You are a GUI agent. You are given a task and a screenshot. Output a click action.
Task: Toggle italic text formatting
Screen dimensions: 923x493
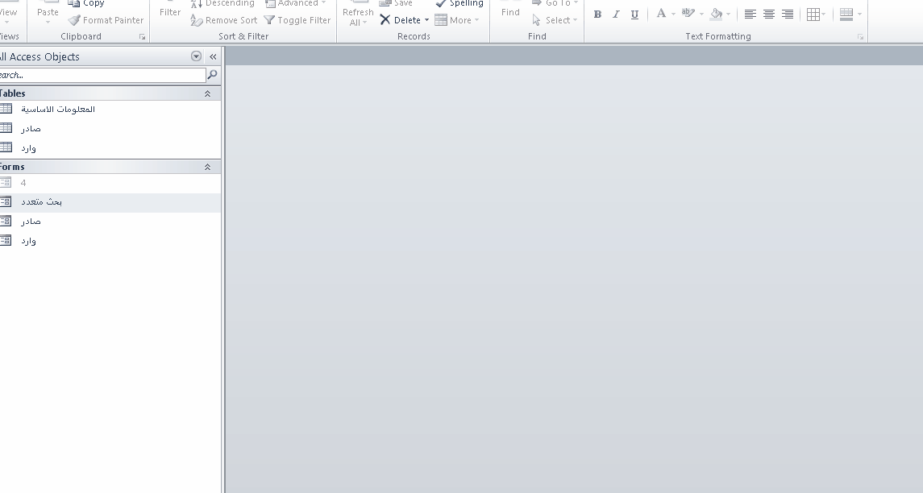pyautogui.click(x=616, y=14)
